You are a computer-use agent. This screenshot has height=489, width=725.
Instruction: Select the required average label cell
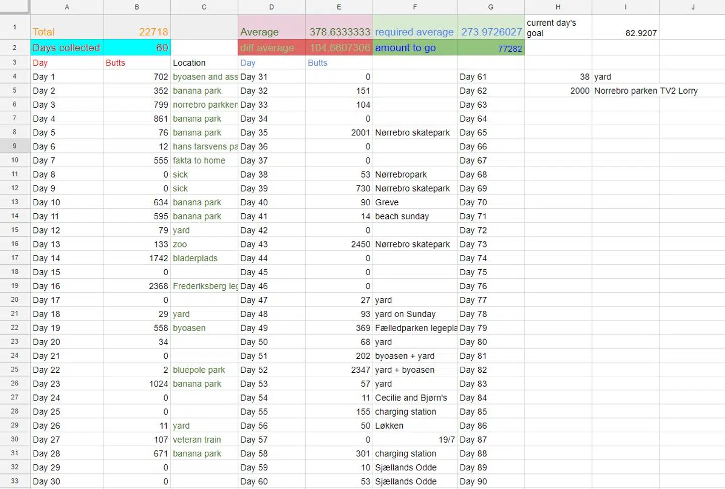click(414, 32)
